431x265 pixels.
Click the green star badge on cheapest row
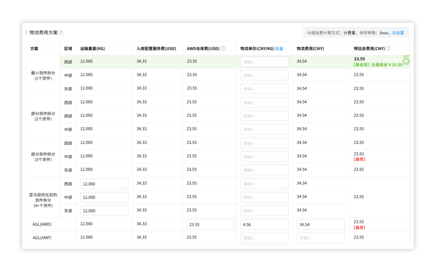click(406, 61)
